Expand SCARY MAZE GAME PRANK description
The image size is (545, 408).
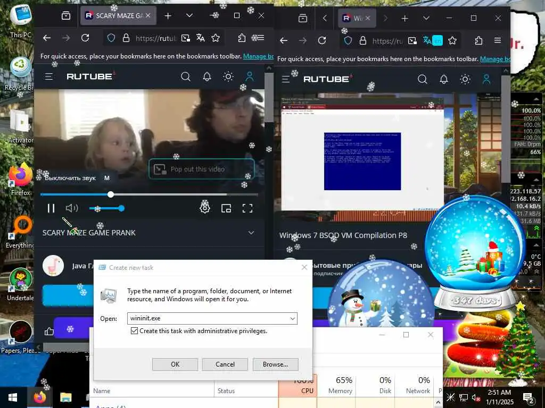[251, 233]
